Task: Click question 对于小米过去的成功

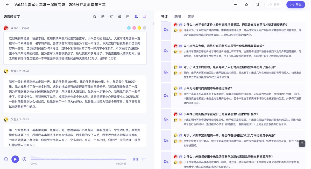Action: [x=230, y=67]
